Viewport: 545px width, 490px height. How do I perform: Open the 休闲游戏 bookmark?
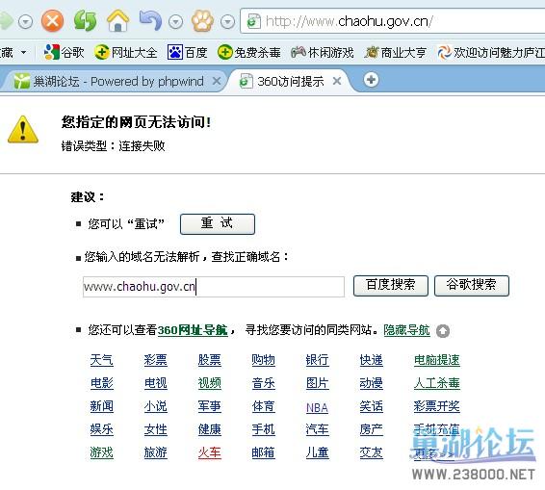(323, 53)
